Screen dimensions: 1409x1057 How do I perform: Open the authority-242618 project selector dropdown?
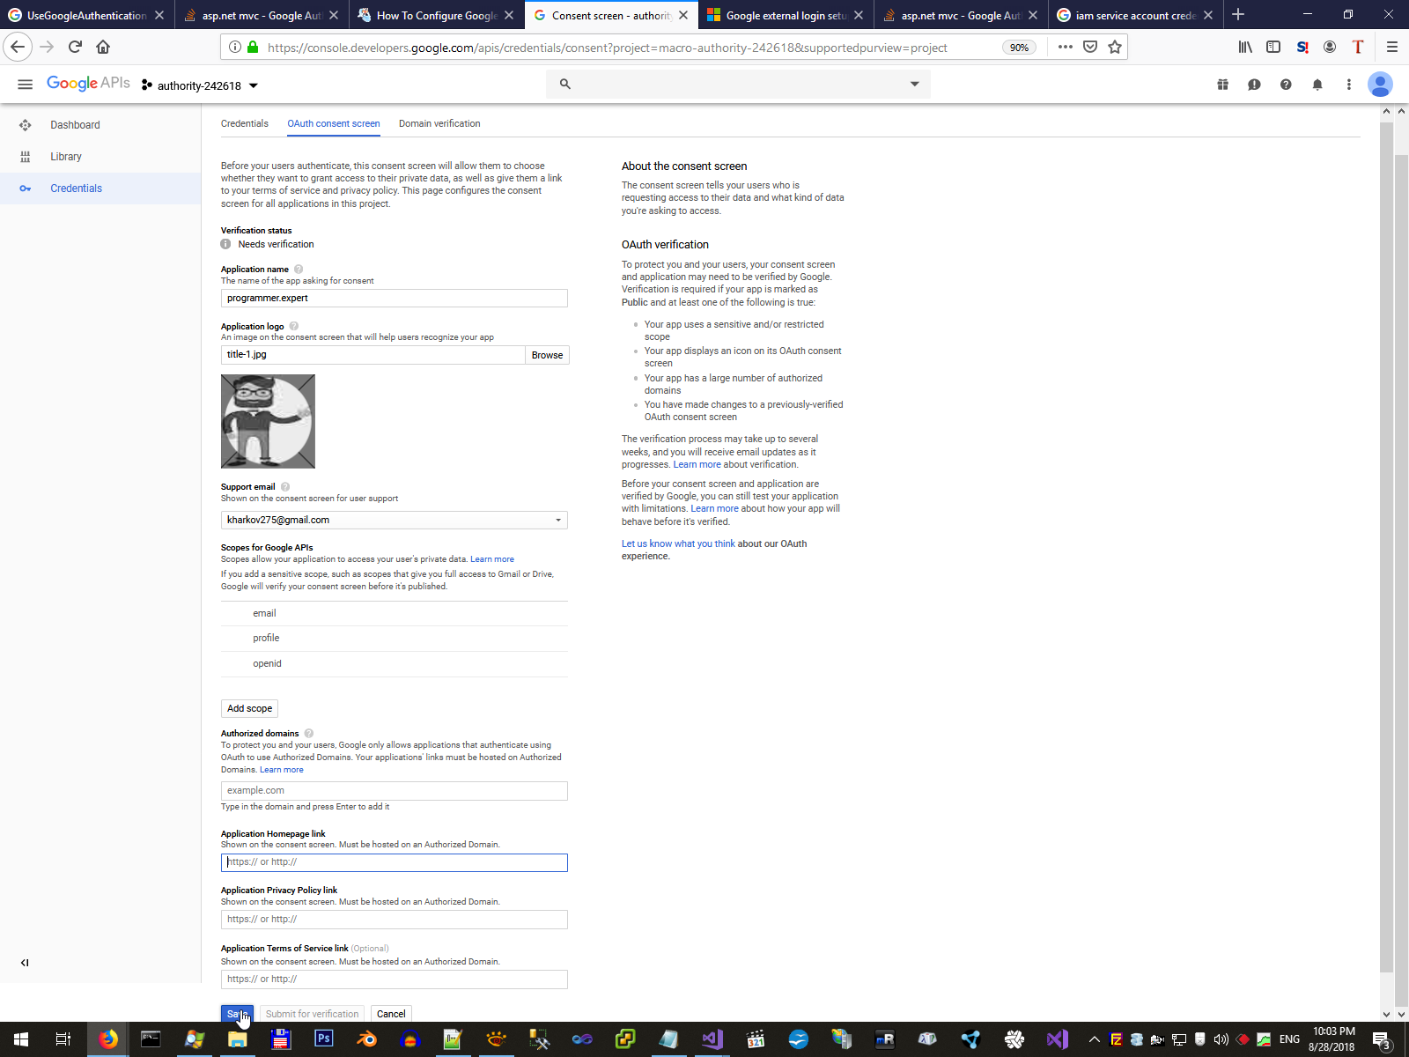[x=200, y=85]
